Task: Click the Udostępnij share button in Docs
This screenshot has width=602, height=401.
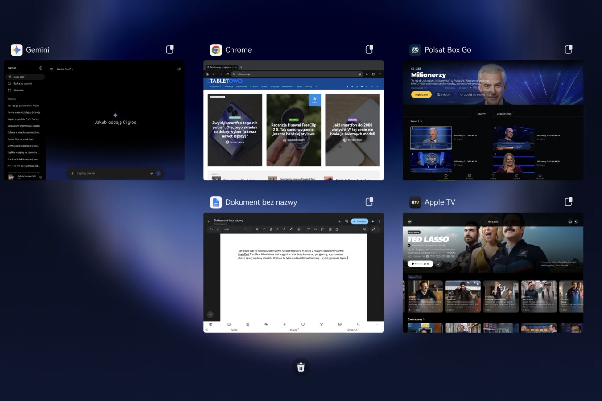Action: click(x=359, y=221)
